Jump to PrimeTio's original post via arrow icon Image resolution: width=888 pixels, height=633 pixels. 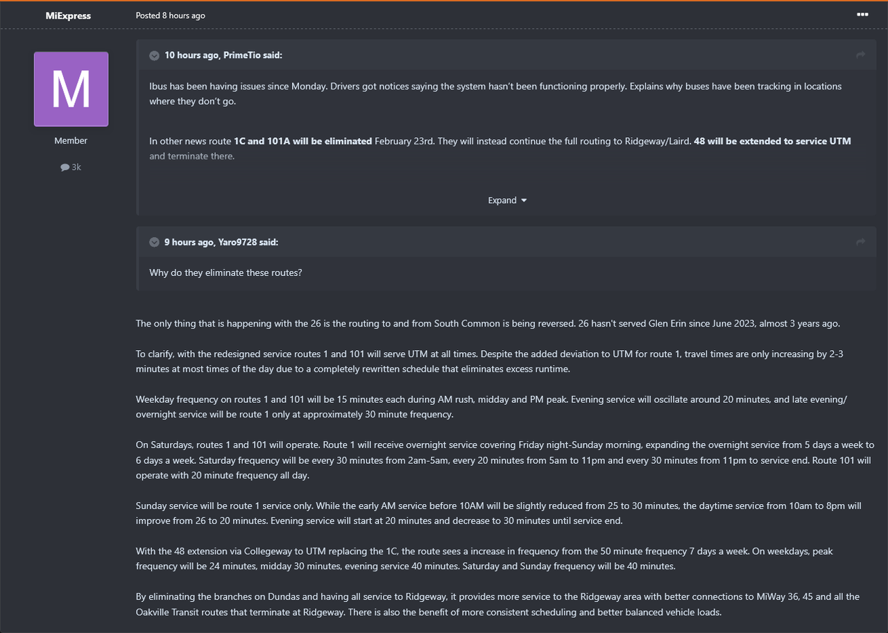861,55
